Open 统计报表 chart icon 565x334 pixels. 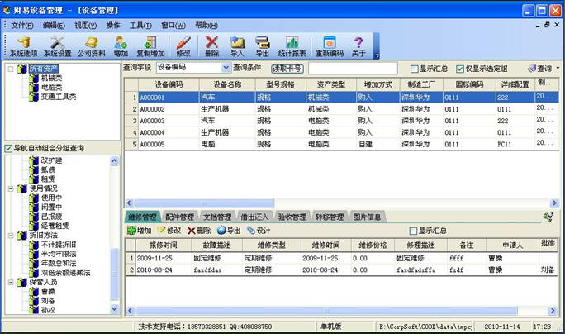coord(292,46)
